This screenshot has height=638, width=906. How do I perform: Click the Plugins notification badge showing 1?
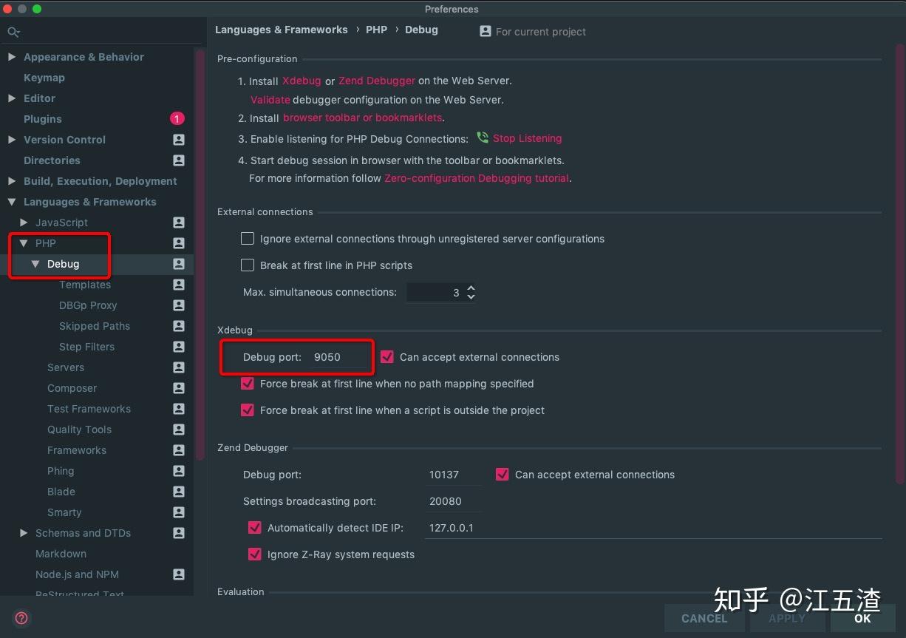point(178,118)
